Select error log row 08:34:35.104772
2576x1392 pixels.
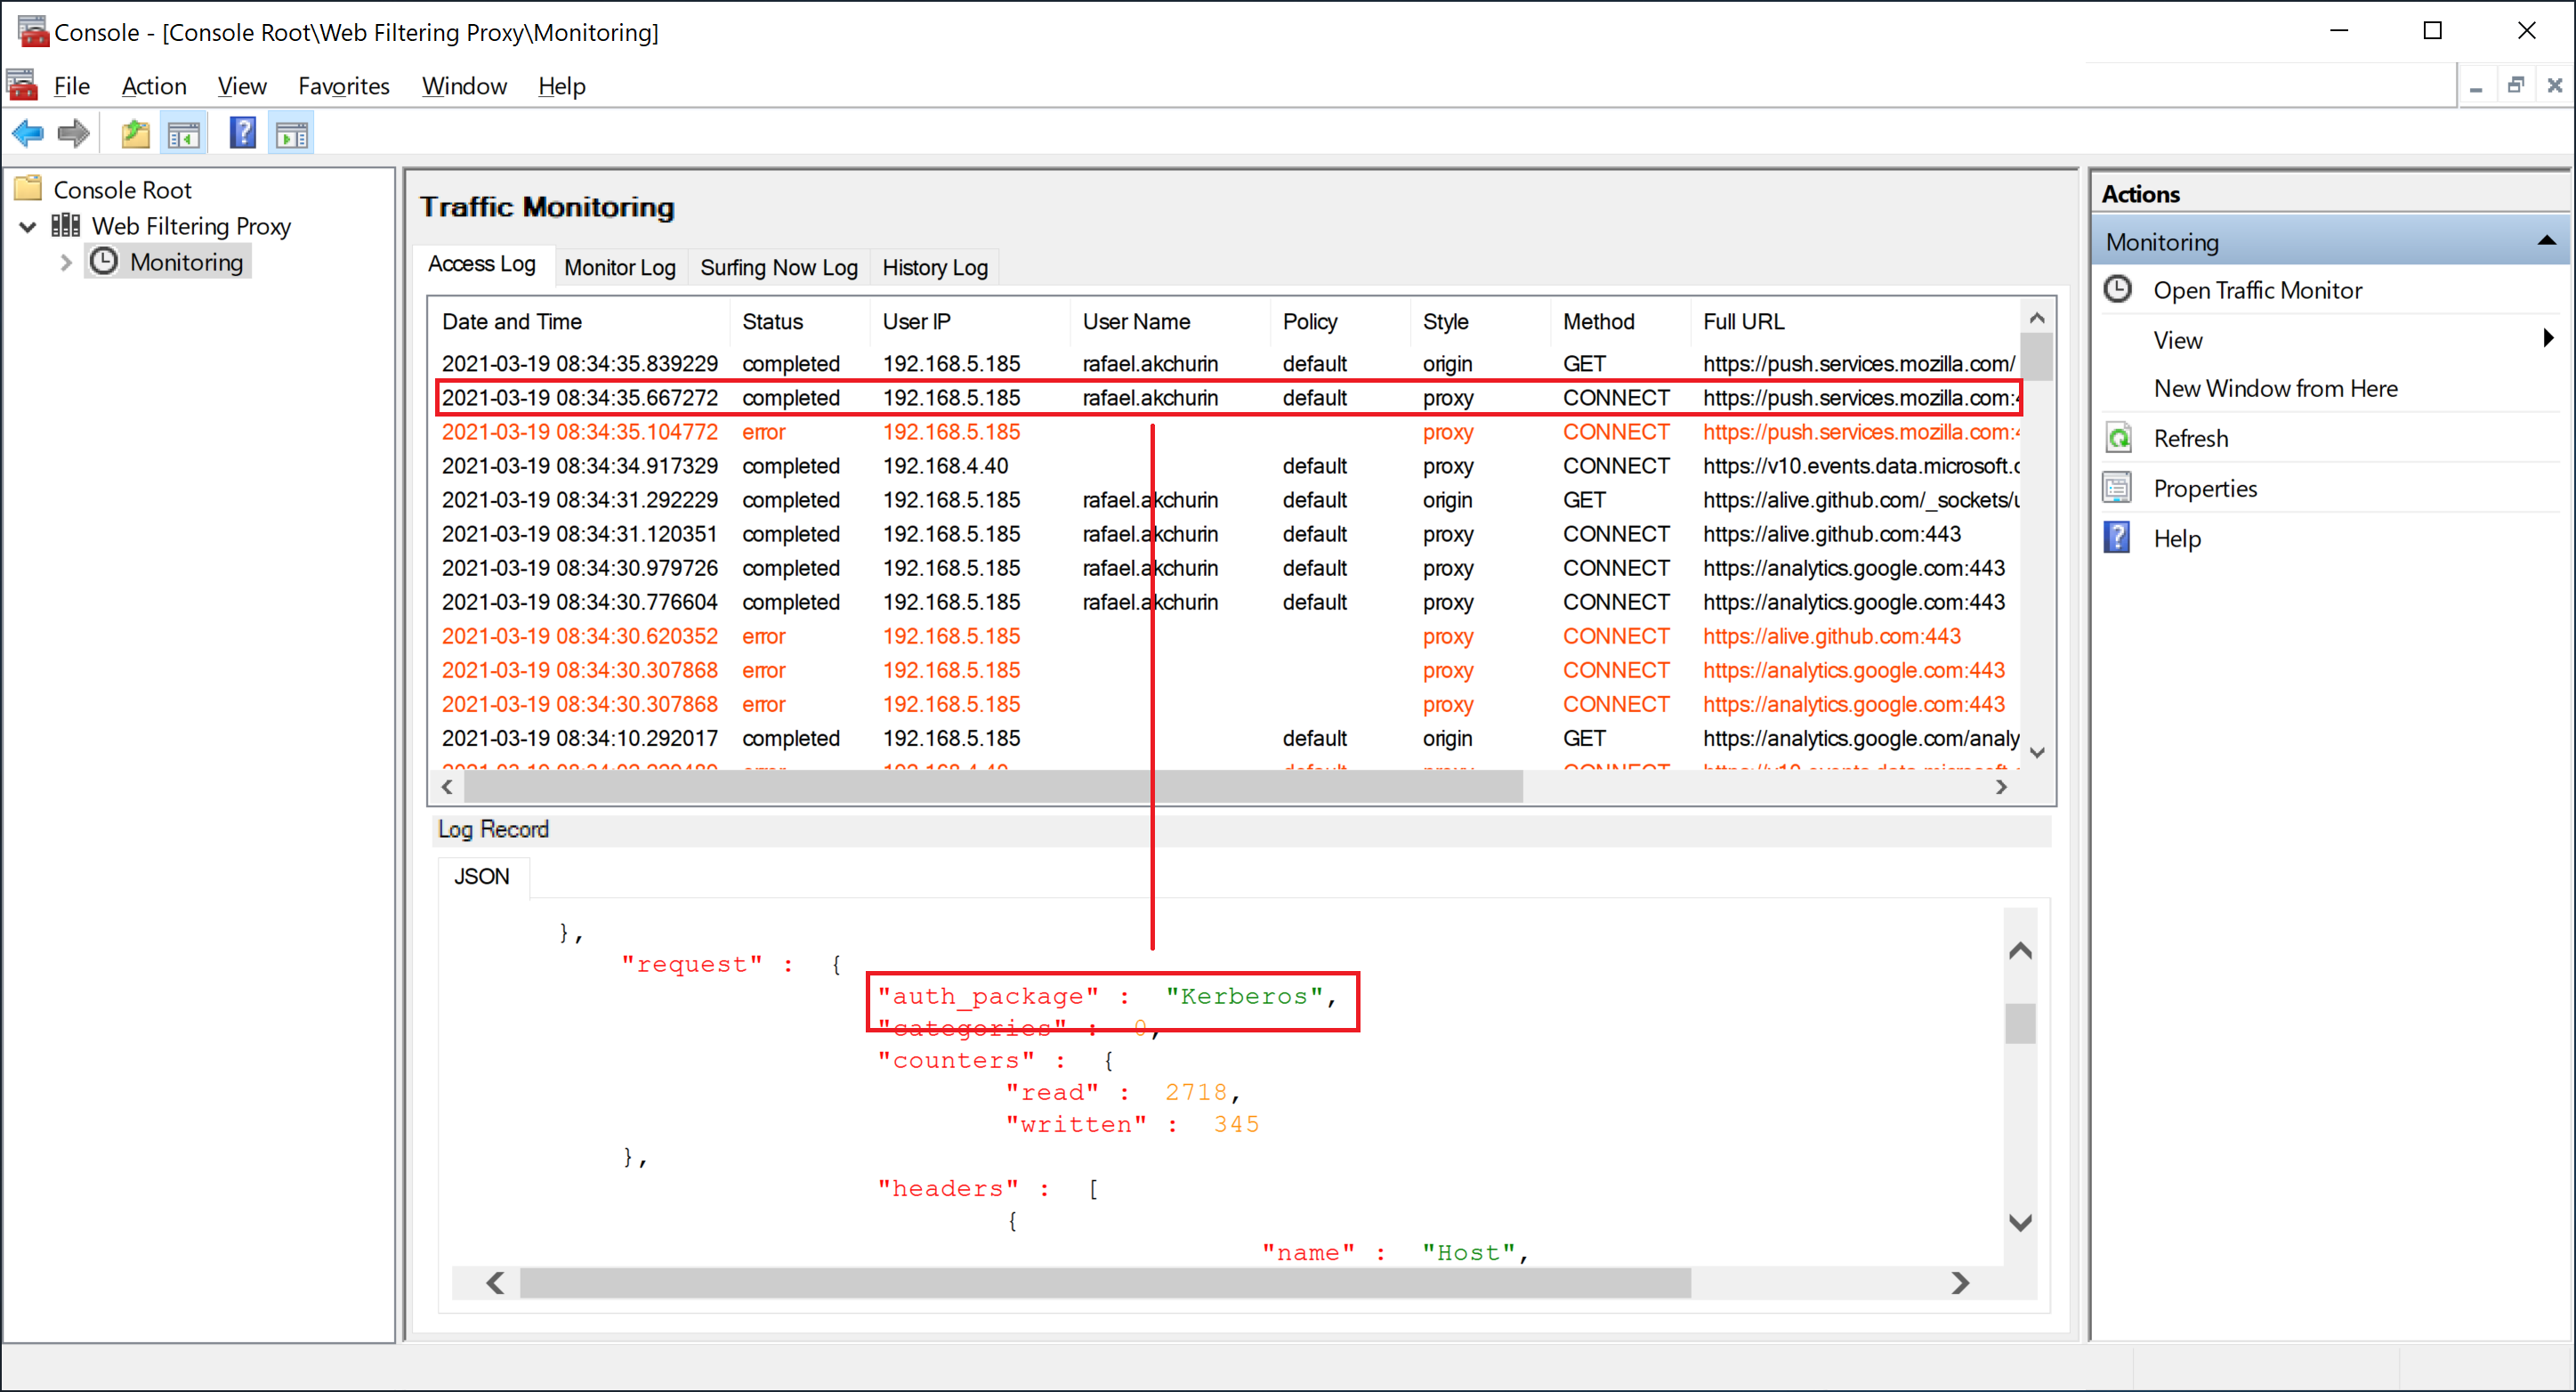point(1227,431)
